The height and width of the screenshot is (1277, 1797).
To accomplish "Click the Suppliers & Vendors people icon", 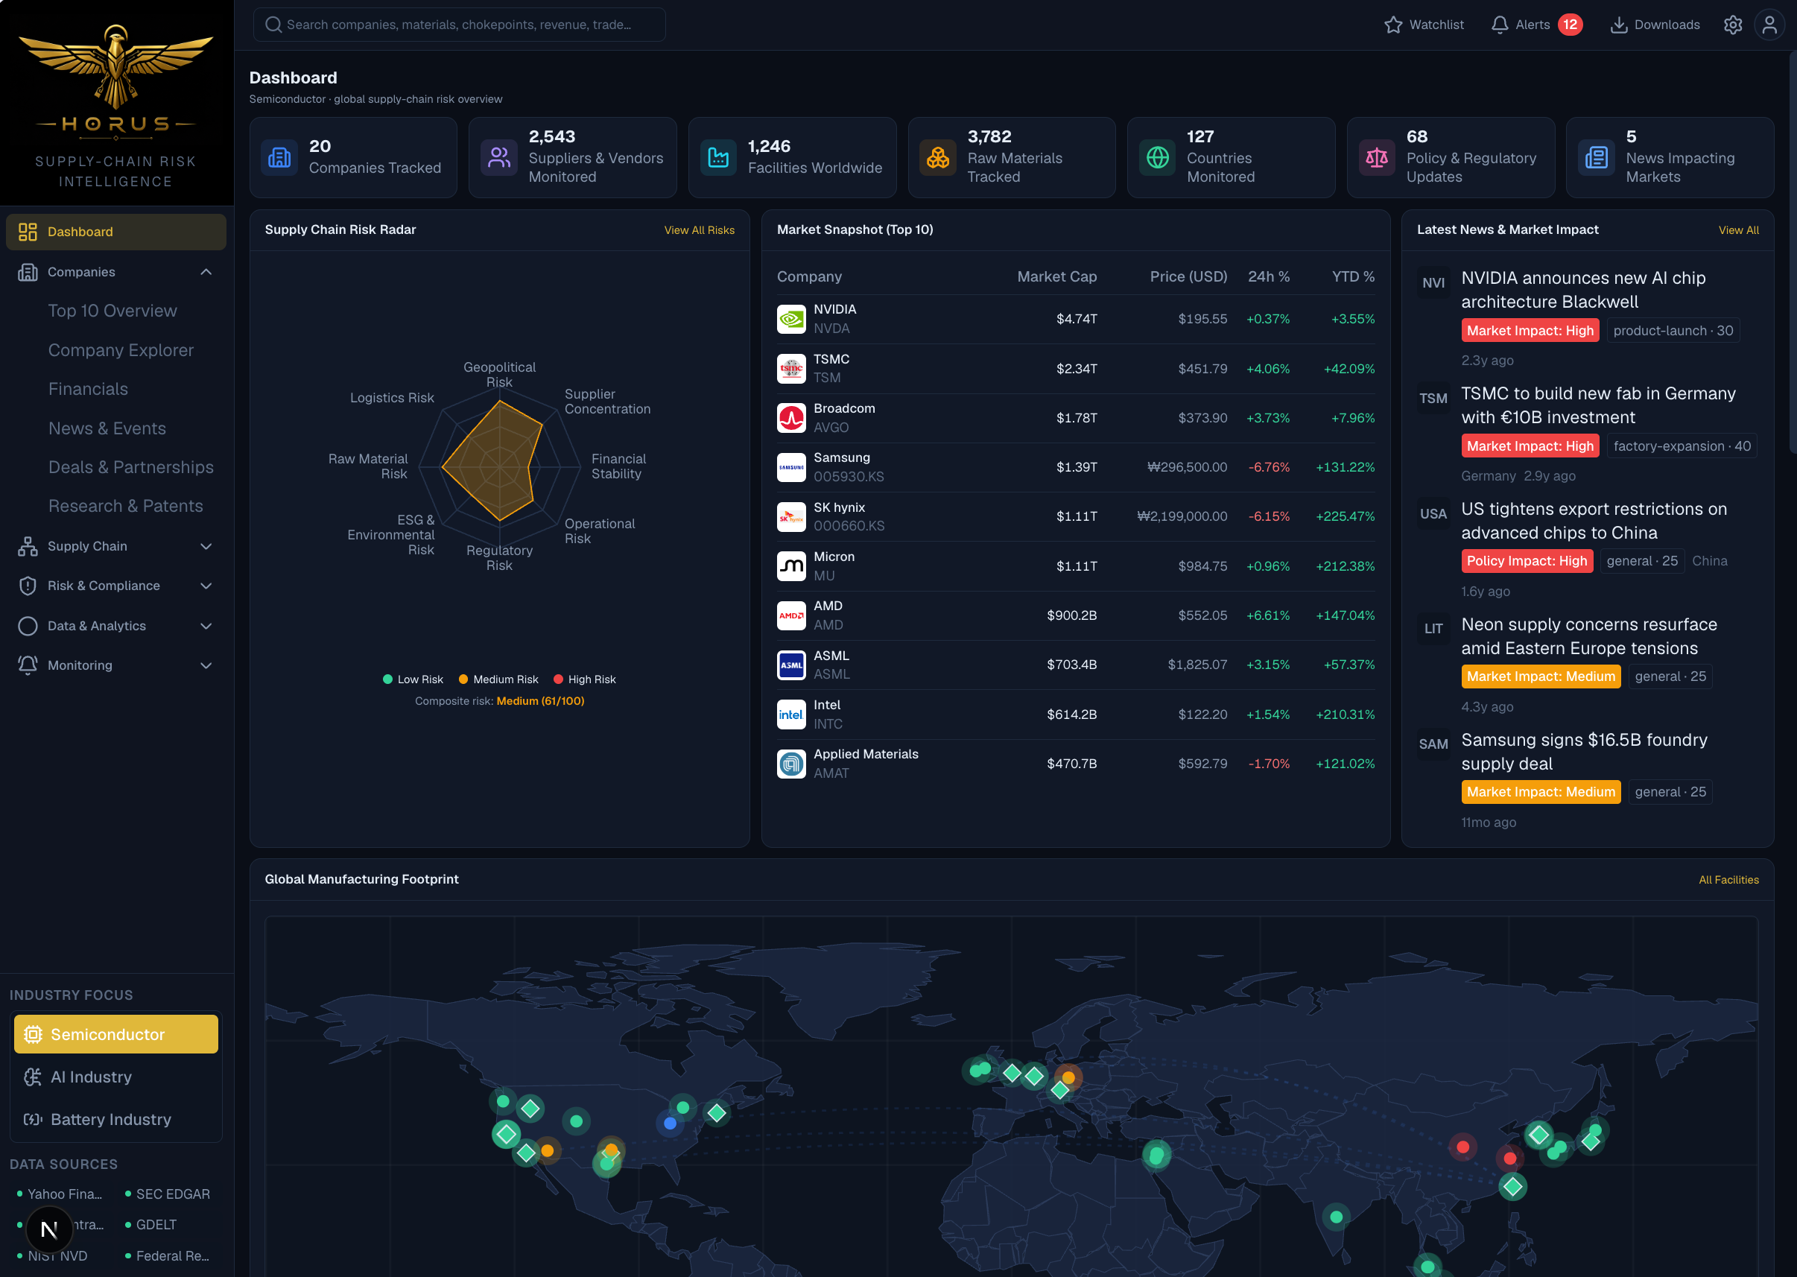I will click(x=499, y=157).
